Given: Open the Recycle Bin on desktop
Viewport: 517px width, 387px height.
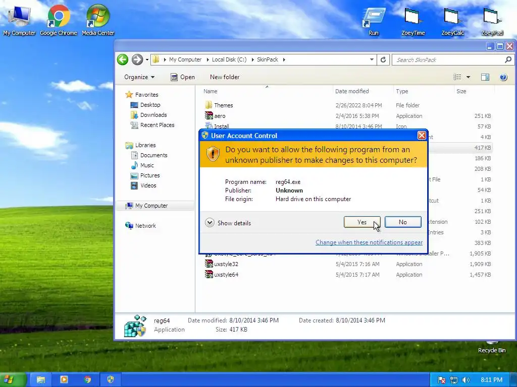Looking at the screenshot, I should [492, 348].
